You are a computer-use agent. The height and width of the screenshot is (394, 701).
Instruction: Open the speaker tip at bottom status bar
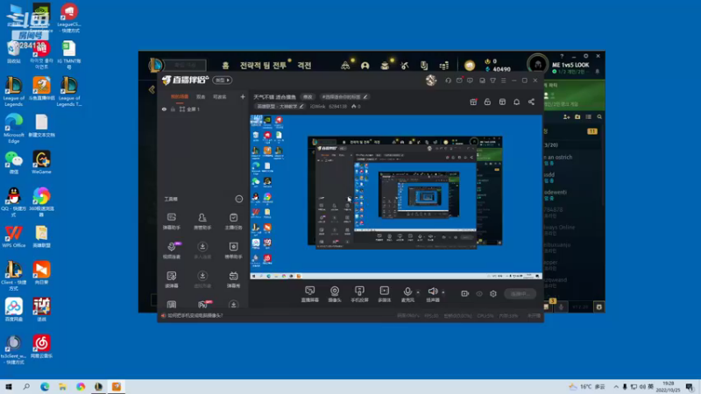pyautogui.click(x=192, y=315)
